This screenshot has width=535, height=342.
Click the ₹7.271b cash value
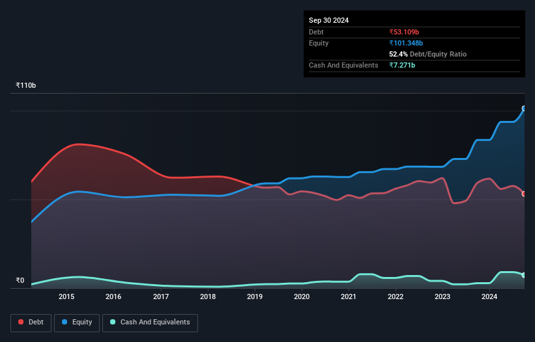click(x=402, y=65)
